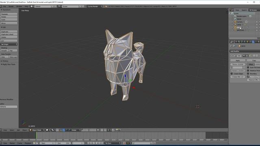The height and width of the screenshot is (146, 260).
Task: Open the Render menu
Action: coord(11,6)
